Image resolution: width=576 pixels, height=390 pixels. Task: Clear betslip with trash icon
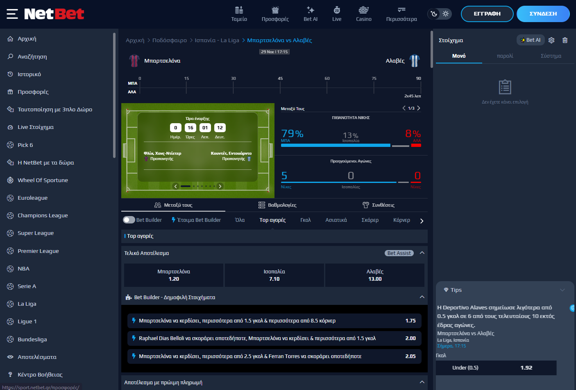[x=565, y=40]
